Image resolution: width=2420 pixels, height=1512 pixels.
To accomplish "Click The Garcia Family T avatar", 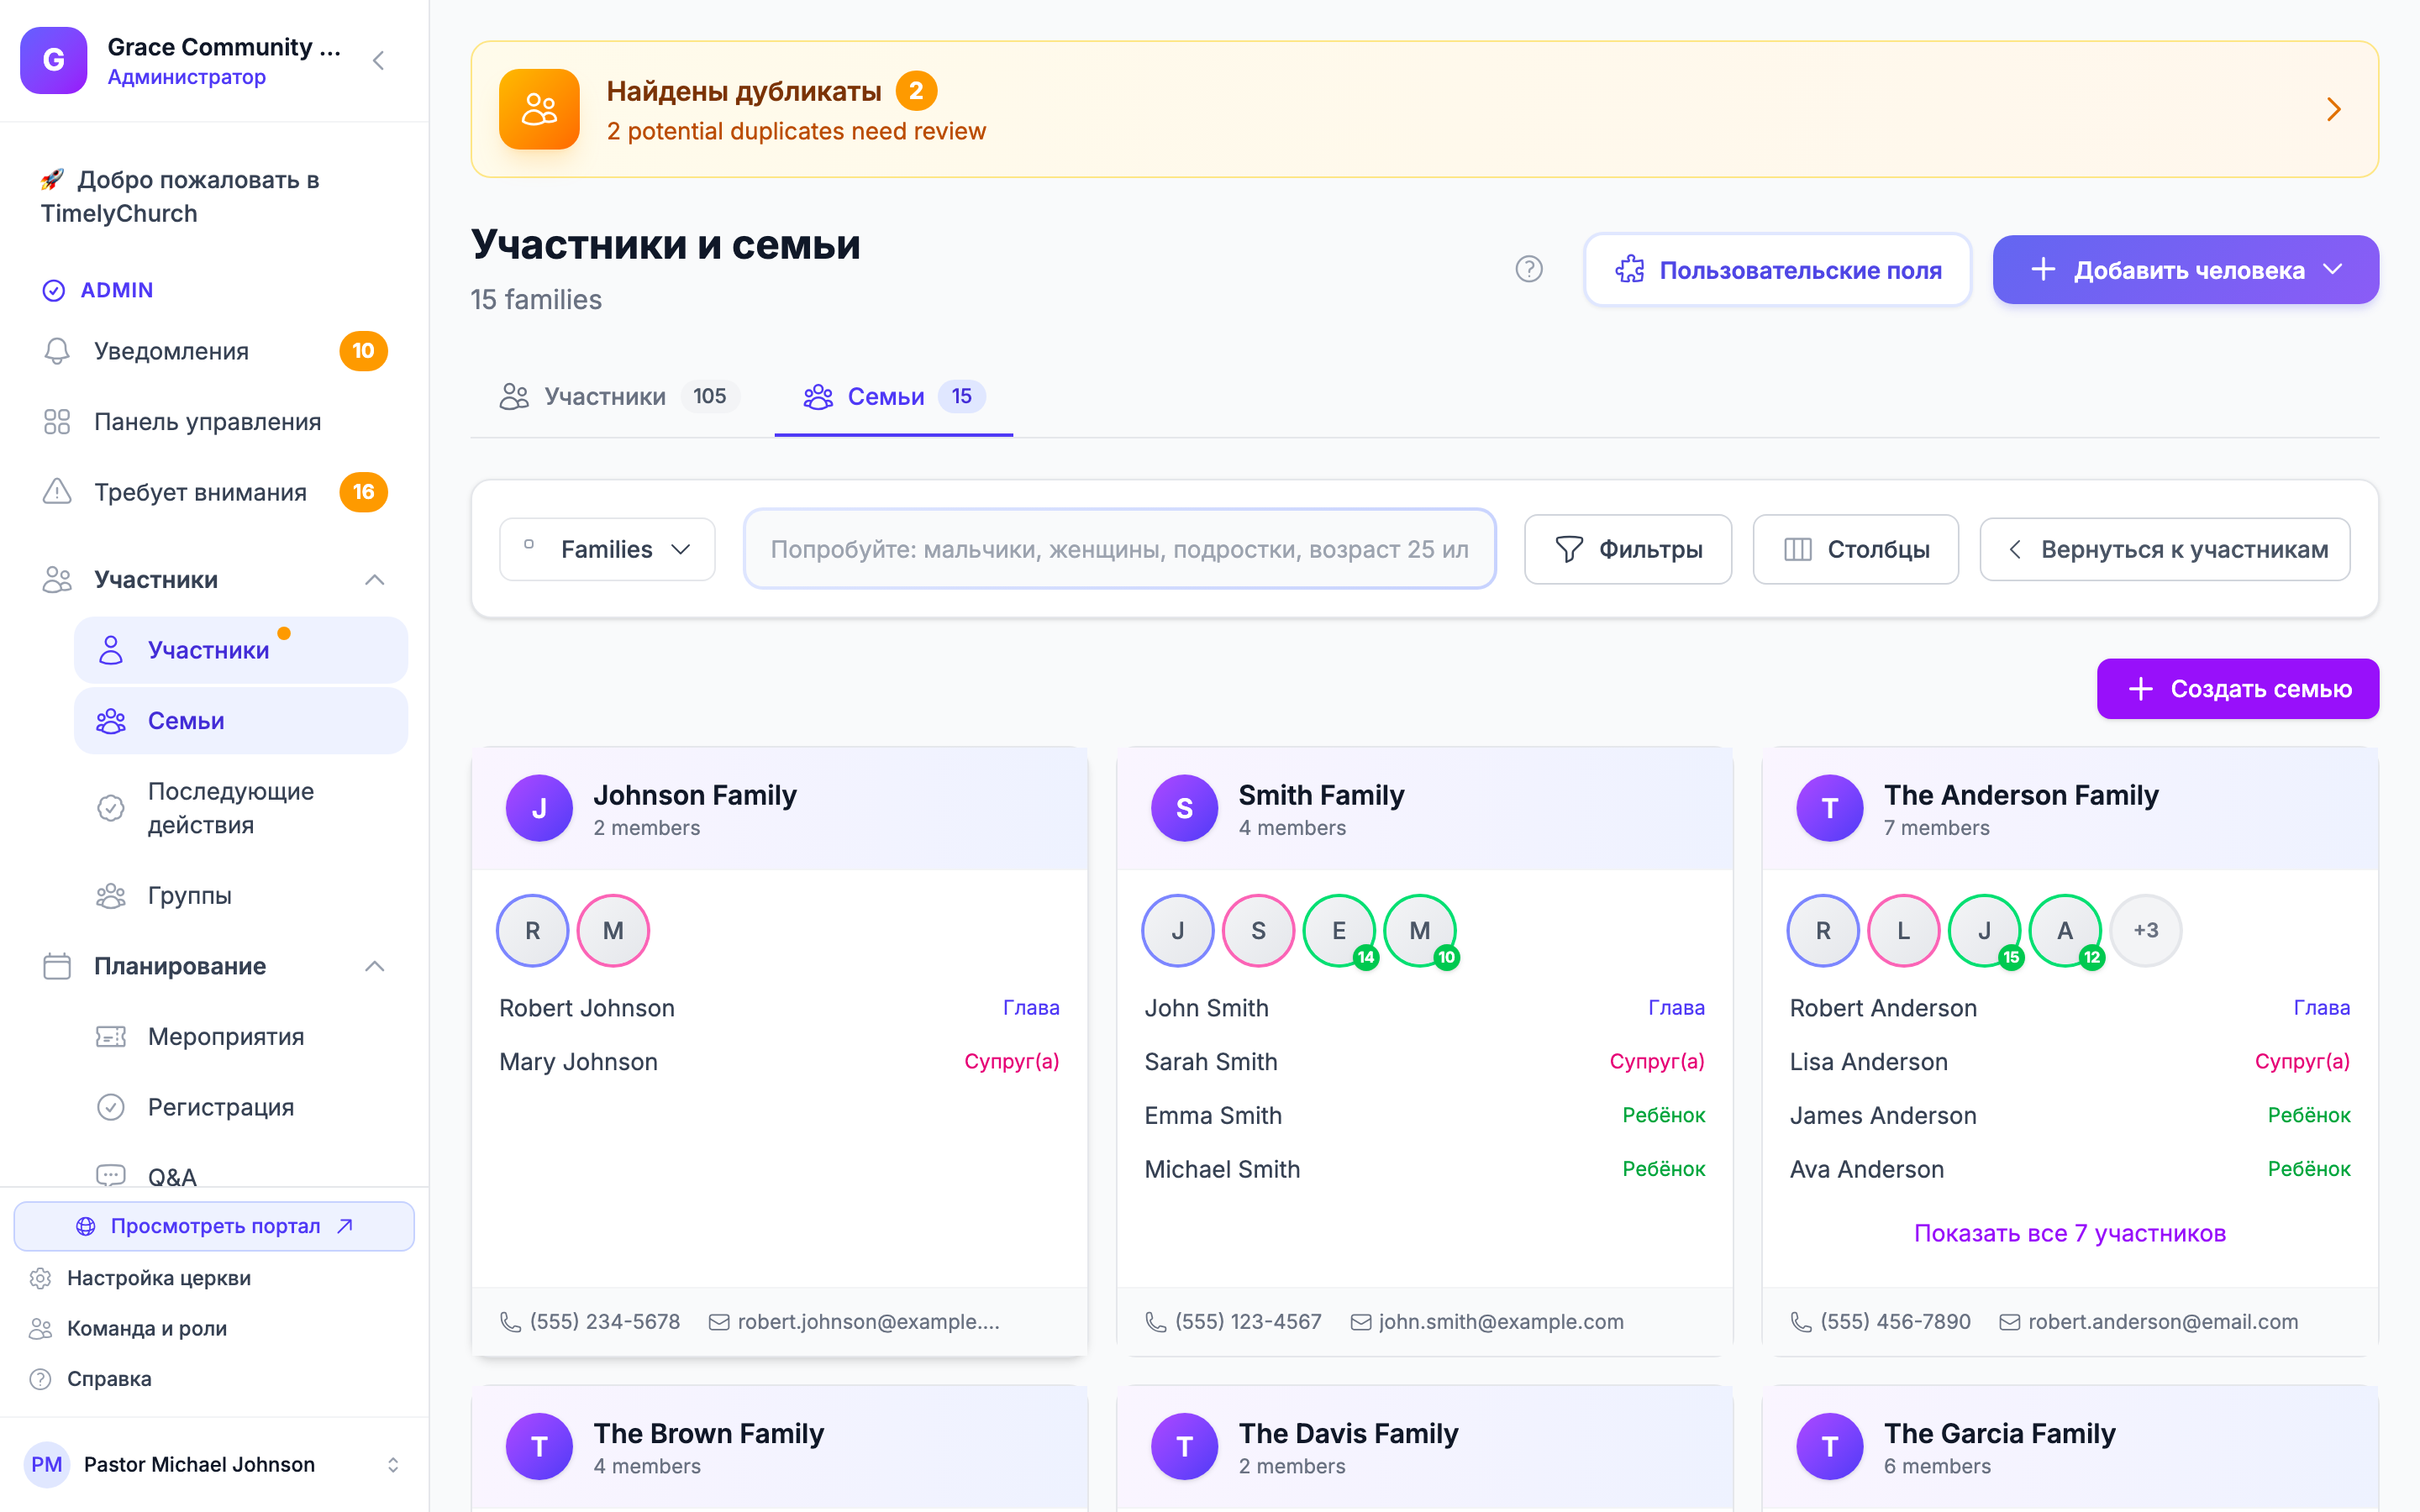I will click(1830, 1446).
